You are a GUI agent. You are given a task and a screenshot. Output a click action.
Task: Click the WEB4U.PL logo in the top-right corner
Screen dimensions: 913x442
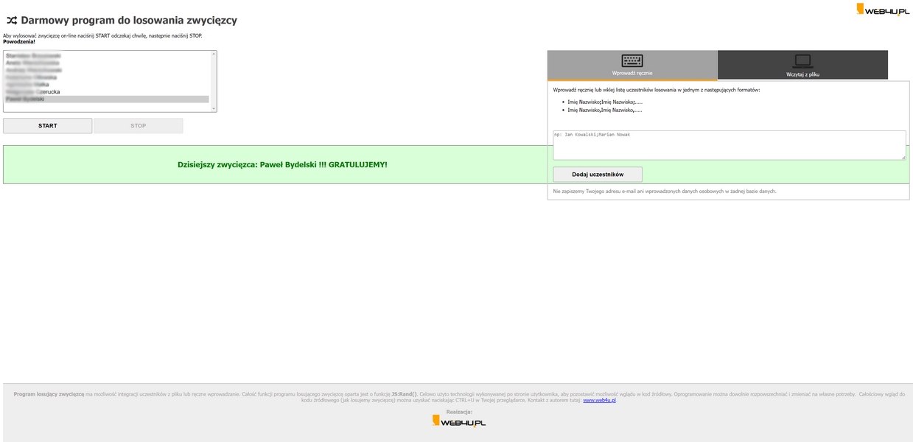tap(882, 10)
